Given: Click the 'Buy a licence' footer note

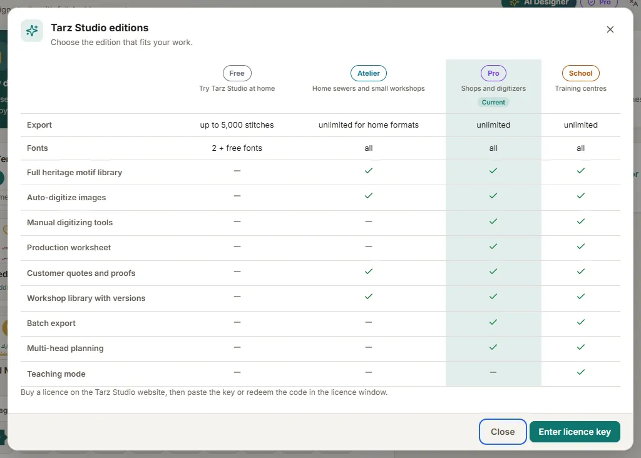Looking at the screenshot, I should click(x=204, y=392).
